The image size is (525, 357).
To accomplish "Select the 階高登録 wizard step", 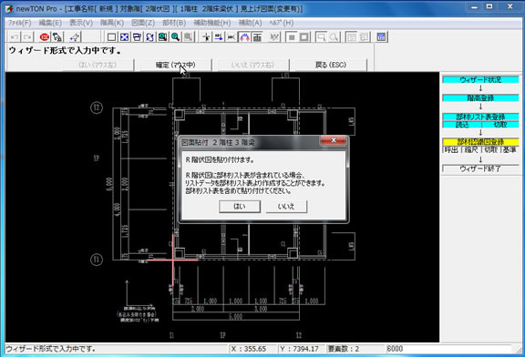I will pyautogui.click(x=480, y=98).
